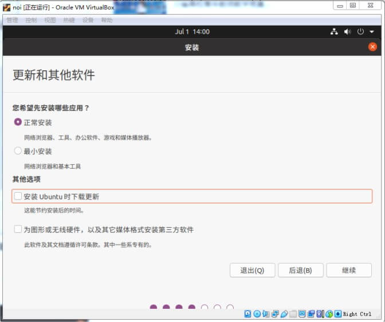Close the installer with the orange X
The width and height of the screenshot is (385, 322).
click(372, 47)
